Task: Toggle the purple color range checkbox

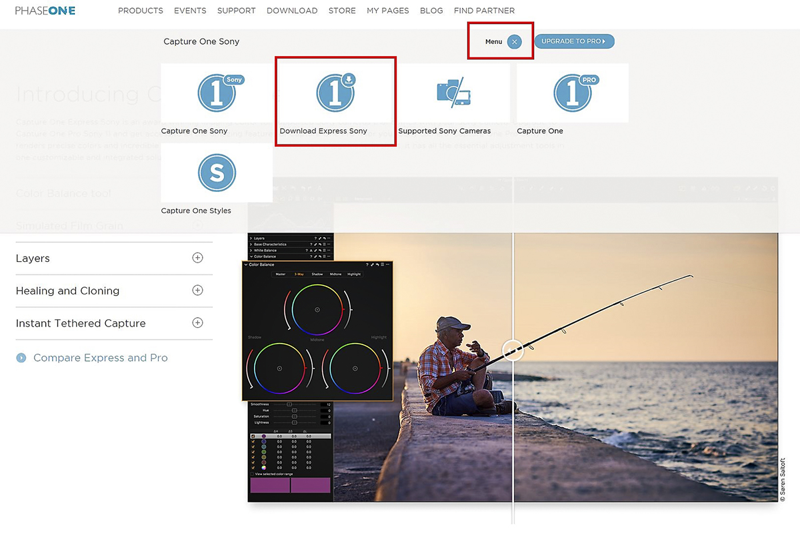Action: click(253, 436)
